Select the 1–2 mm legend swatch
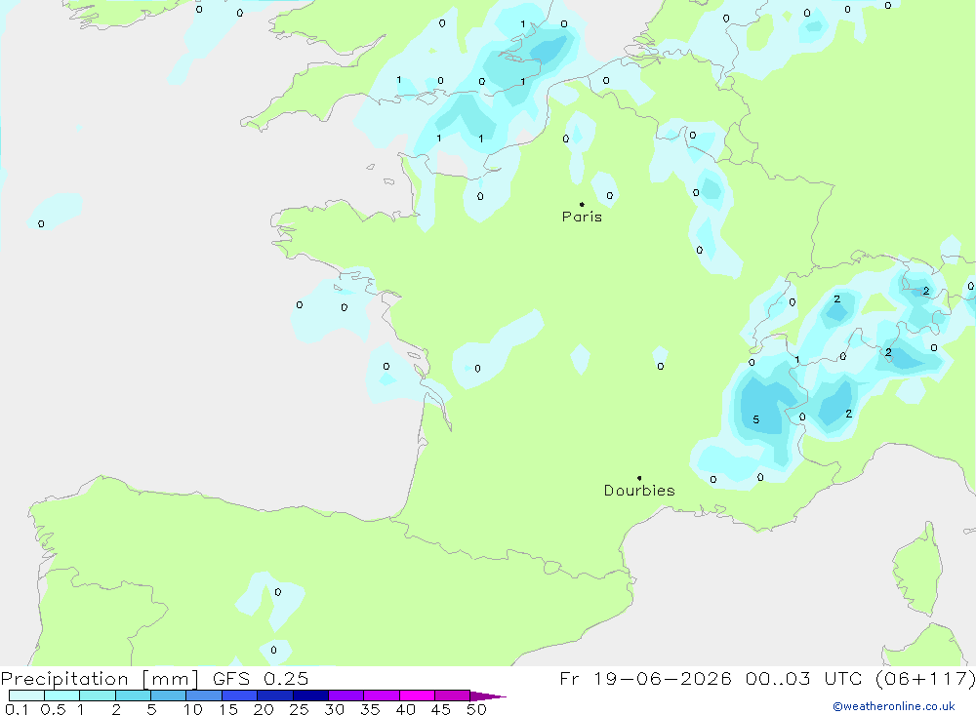Screen dimensions: 976x715 pos(98,695)
